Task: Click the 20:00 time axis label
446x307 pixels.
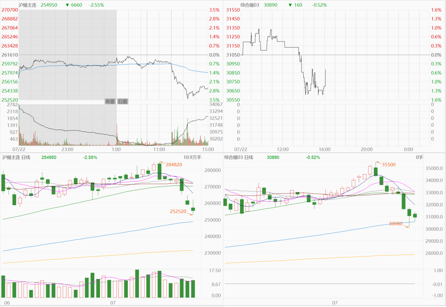Action: tap(367, 149)
